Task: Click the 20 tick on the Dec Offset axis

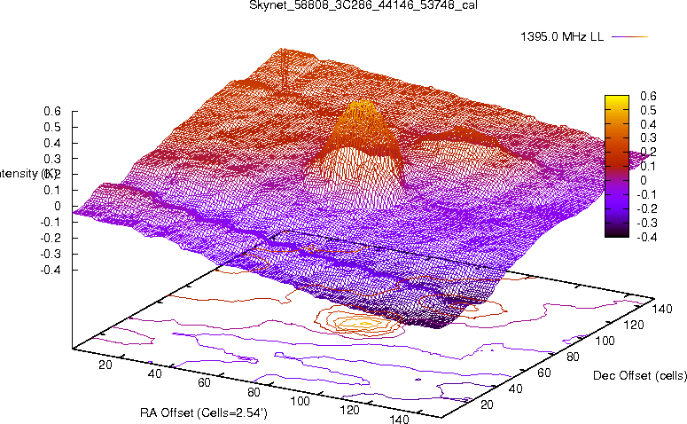Action: pos(488,404)
